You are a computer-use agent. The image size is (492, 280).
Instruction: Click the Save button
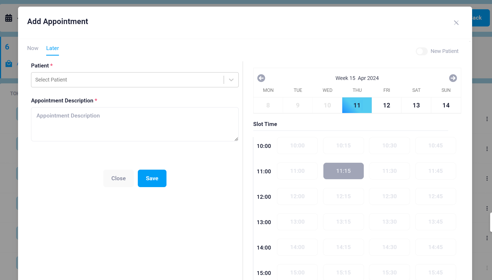click(152, 178)
